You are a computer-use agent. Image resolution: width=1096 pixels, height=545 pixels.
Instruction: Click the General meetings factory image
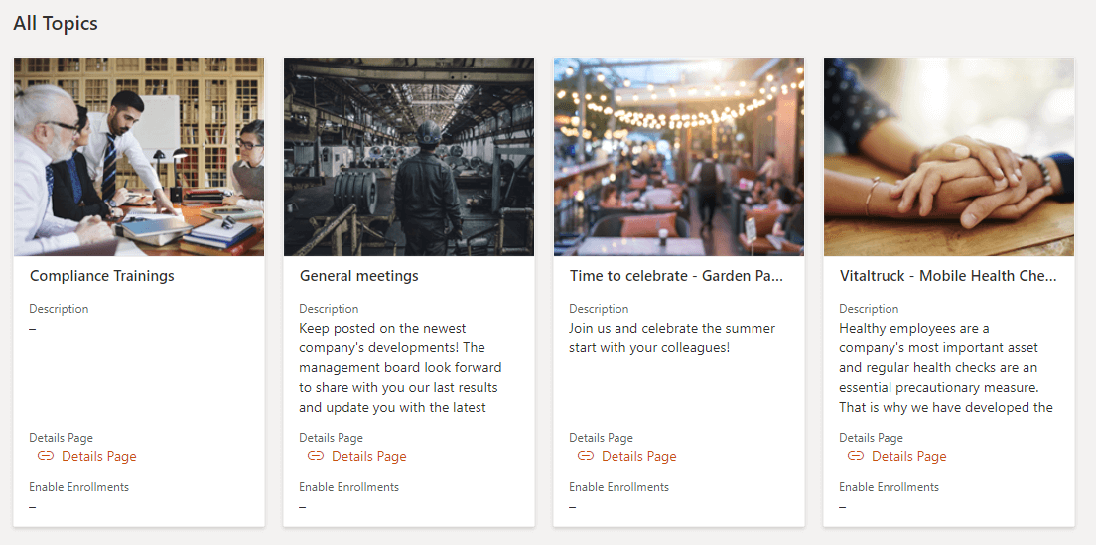click(409, 157)
